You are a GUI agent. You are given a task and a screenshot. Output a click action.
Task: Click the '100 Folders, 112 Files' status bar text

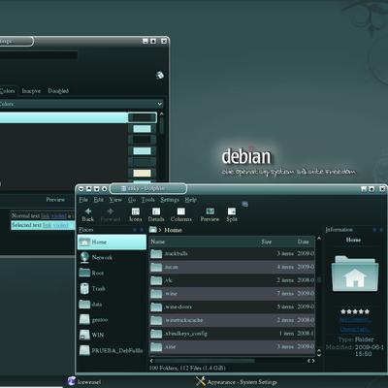[x=187, y=368]
